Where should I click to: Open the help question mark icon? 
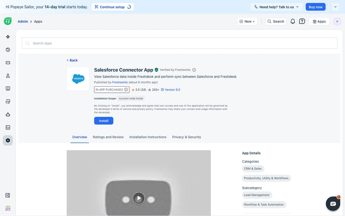click(x=302, y=21)
